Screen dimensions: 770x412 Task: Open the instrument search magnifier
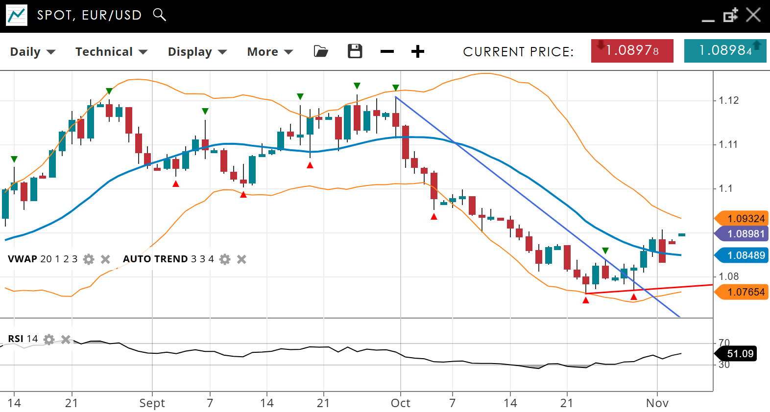pyautogui.click(x=159, y=15)
